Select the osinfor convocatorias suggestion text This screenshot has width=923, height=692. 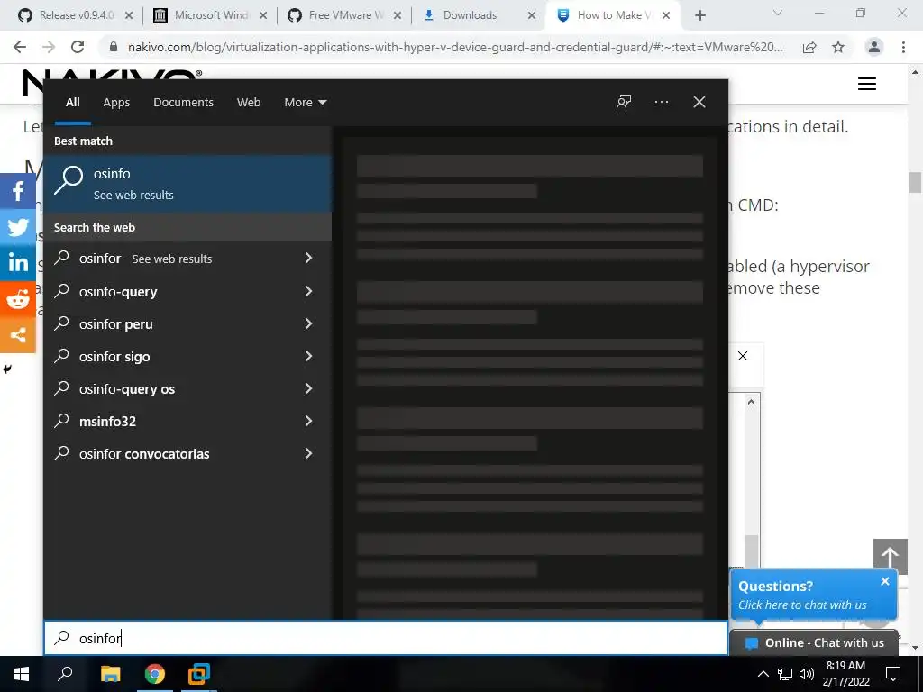(x=144, y=454)
